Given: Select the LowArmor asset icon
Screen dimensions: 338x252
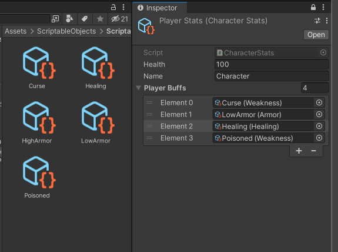Looking at the screenshot, I should 98,118.
